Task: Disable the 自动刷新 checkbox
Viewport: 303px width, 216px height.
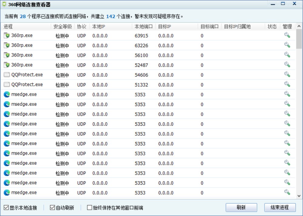Action: tap(52, 208)
